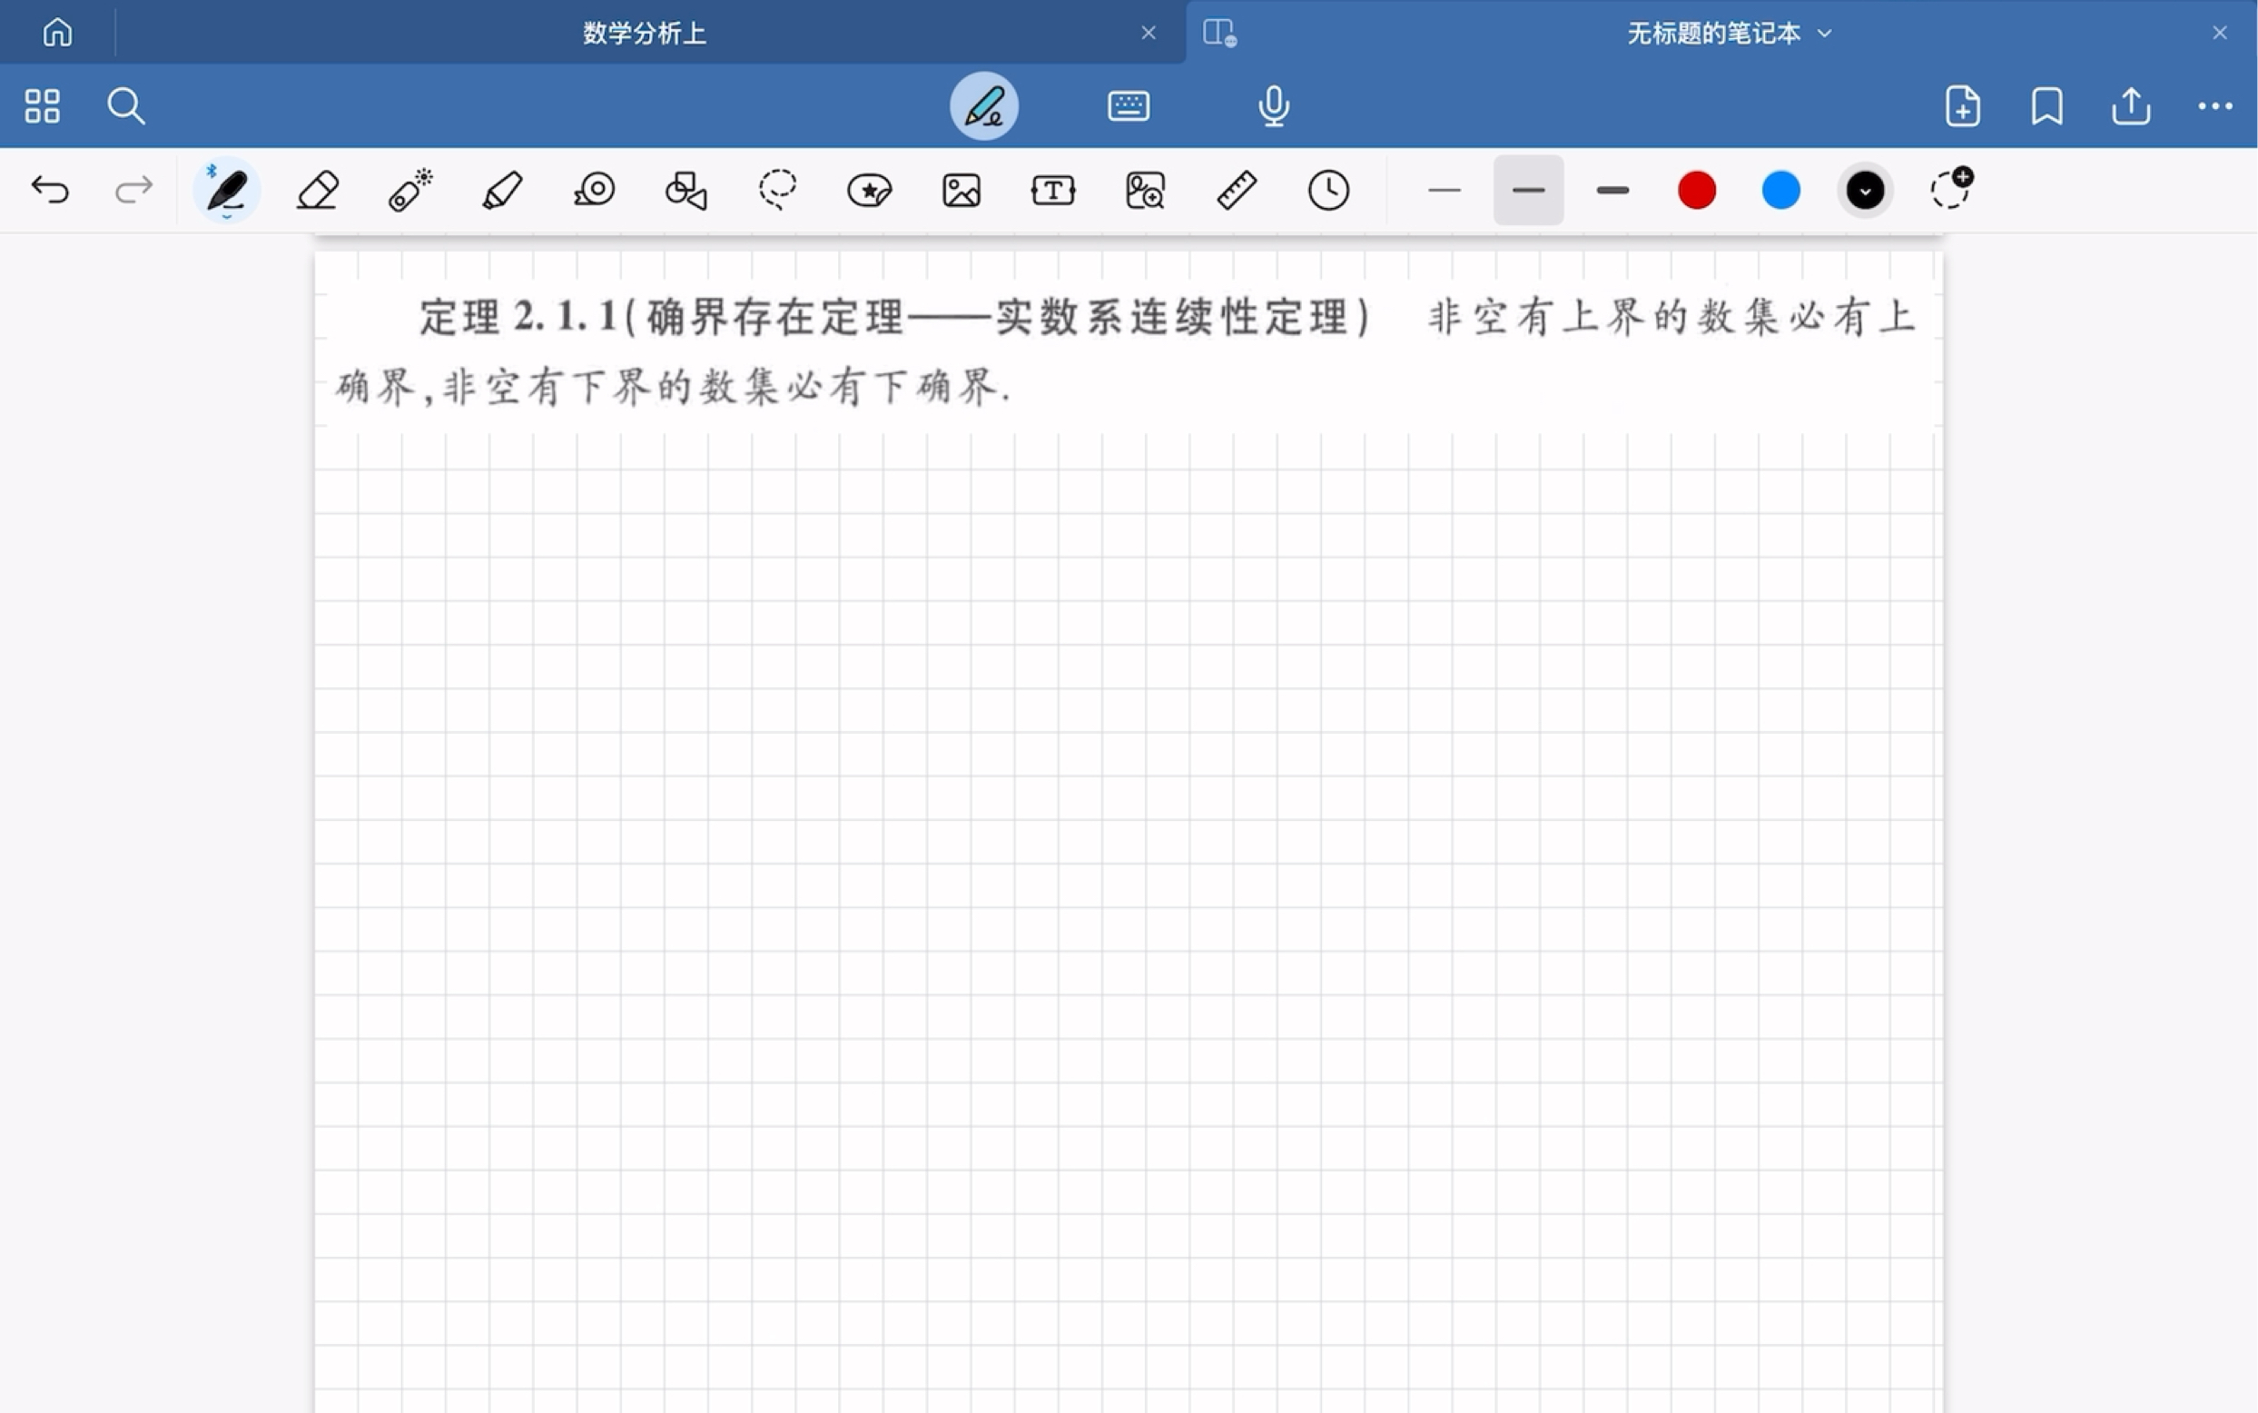The image size is (2258, 1413).
Task: Open the page thumbnails grid view
Action: coord(42,105)
